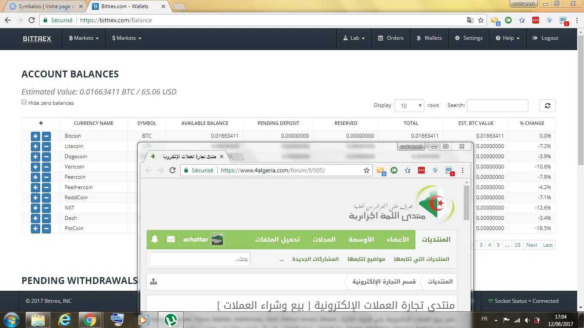Screen dimensions: 584x328
Task: Click the forum window vertical scrollbar
Action: coord(466,203)
